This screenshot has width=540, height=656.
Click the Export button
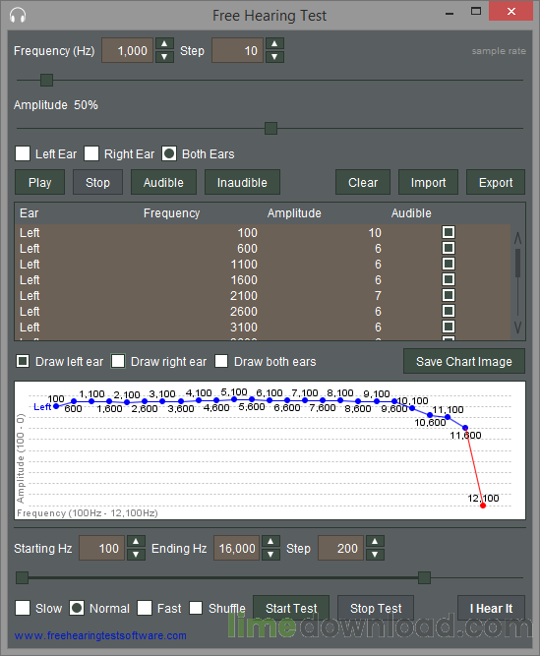click(x=496, y=182)
